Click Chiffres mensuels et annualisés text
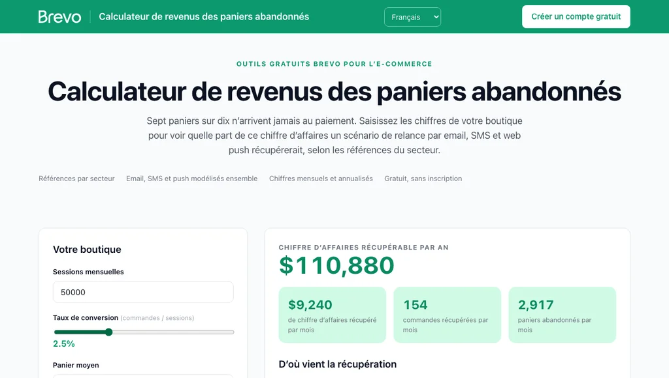The width and height of the screenshot is (669, 378). [x=321, y=179]
